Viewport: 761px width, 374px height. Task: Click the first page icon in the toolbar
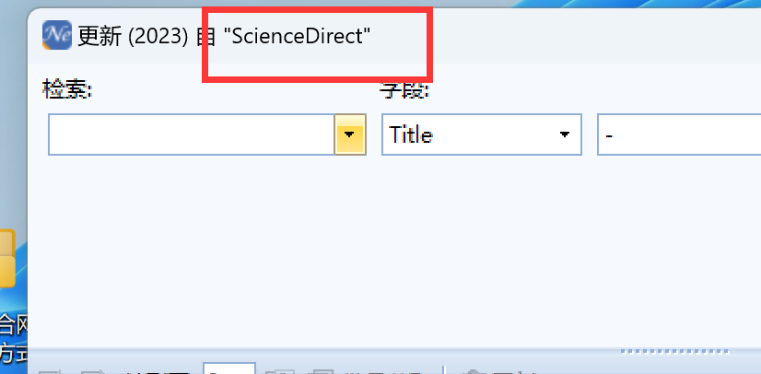[x=50, y=371]
